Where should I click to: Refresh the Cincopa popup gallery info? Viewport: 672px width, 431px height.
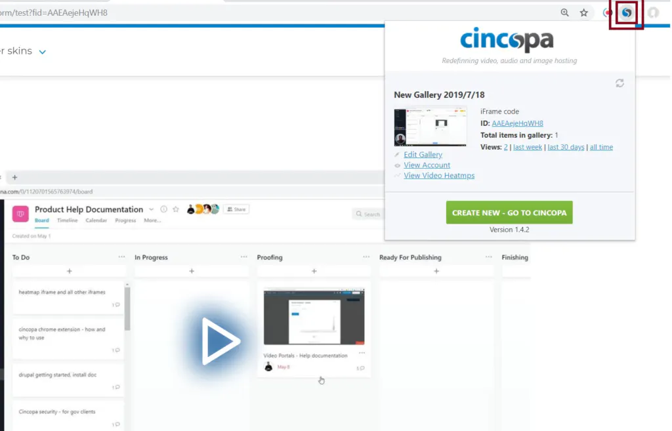coord(619,83)
